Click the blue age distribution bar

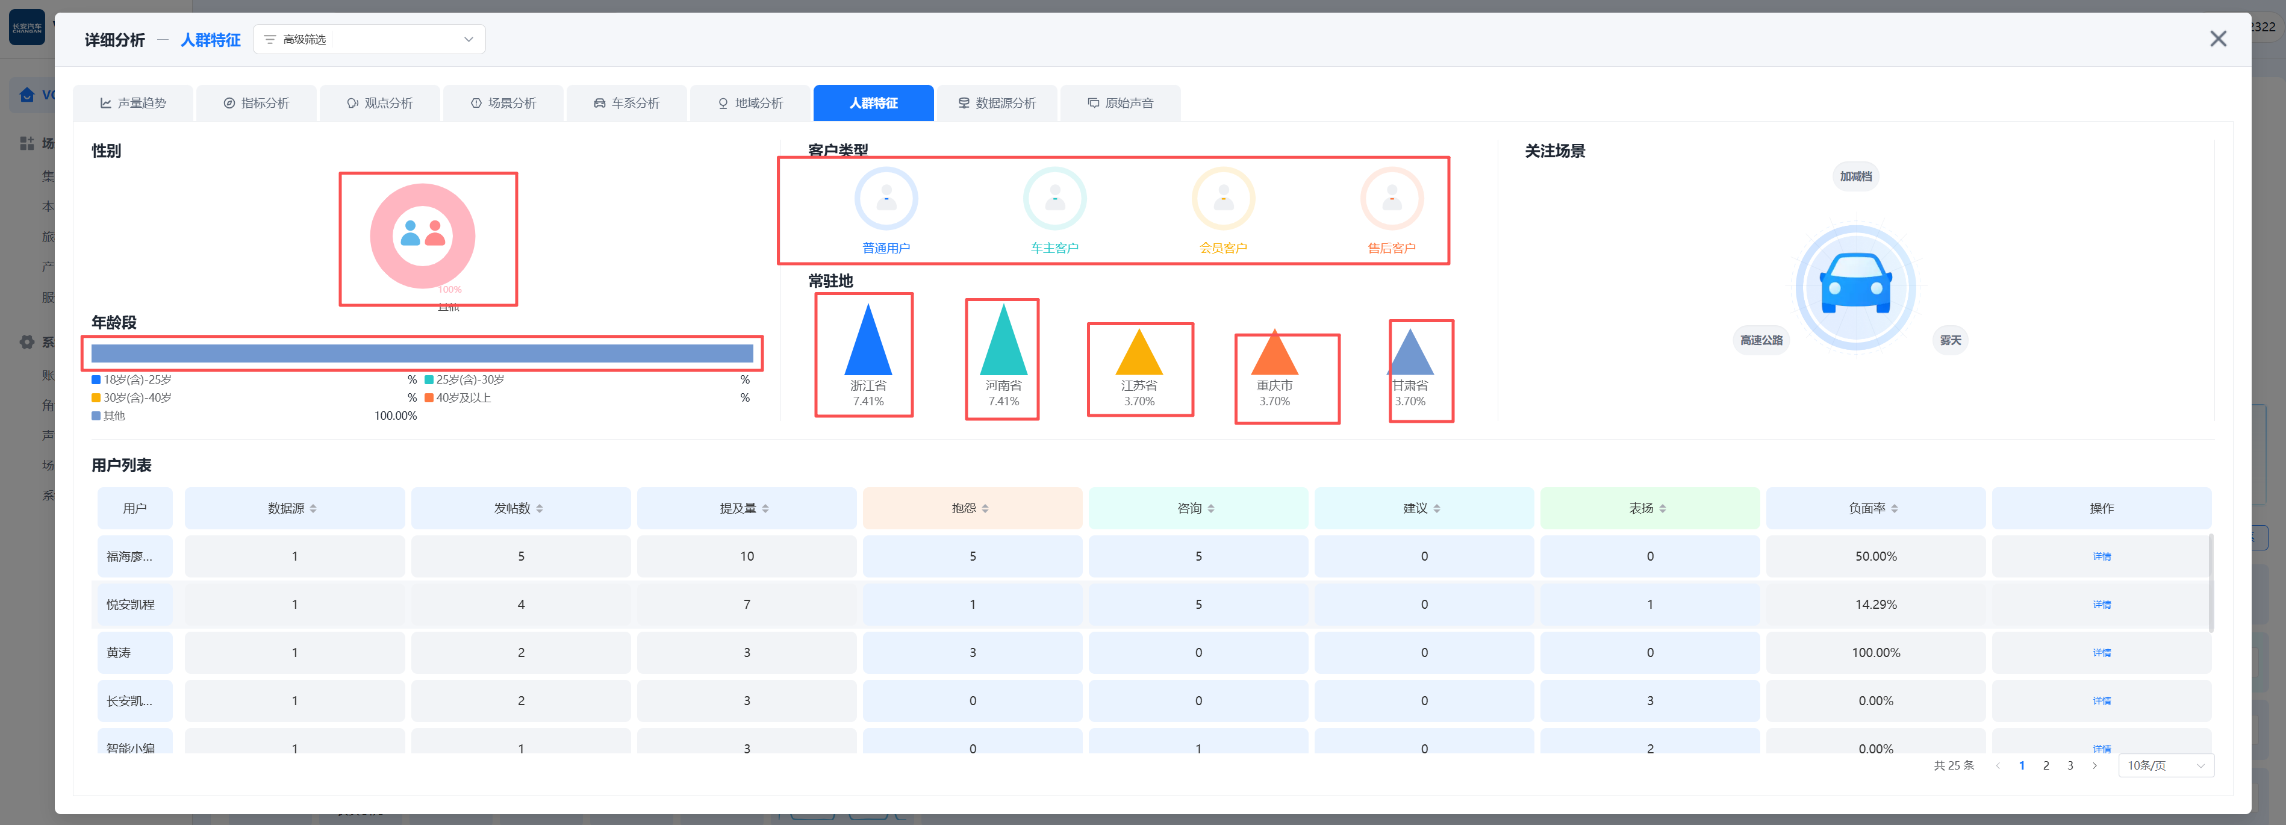422,353
